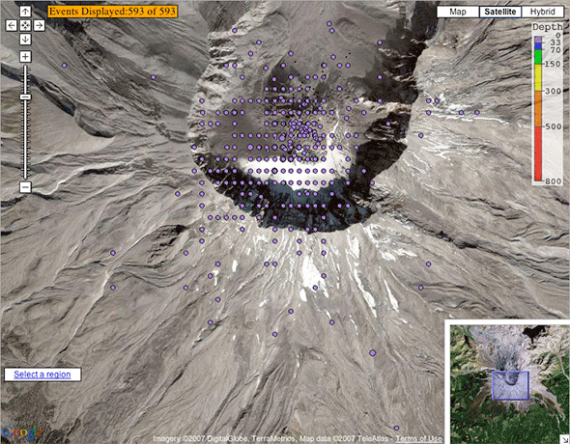Switch to Hybrid view

[542, 12]
